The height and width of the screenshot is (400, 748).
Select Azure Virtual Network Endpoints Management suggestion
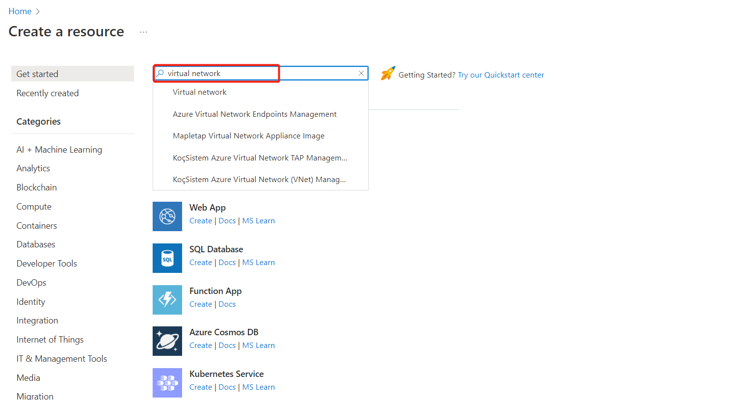[261, 114]
